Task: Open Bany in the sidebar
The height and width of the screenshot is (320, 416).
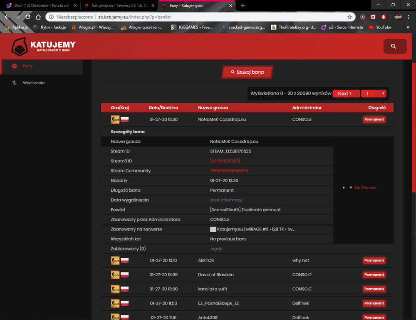Action: click(41, 66)
